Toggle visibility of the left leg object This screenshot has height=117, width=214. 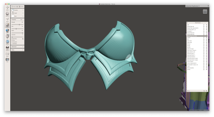(206, 46)
